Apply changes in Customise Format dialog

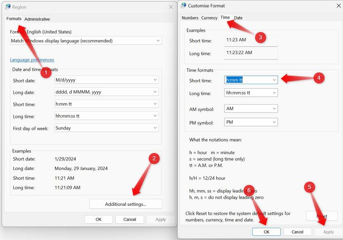[x=328, y=232]
